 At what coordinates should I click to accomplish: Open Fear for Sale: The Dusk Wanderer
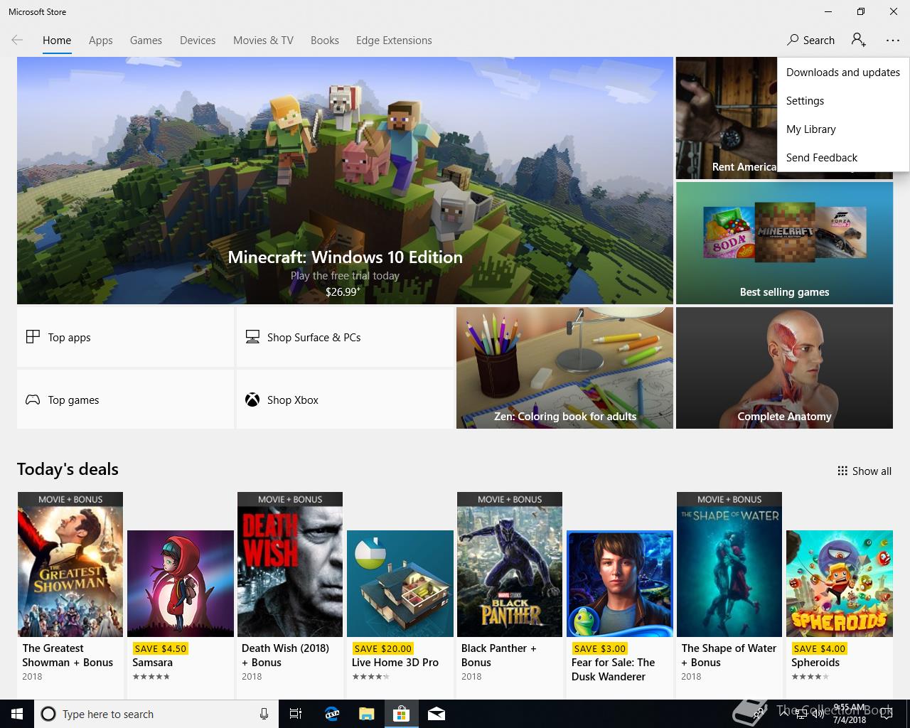(x=620, y=584)
